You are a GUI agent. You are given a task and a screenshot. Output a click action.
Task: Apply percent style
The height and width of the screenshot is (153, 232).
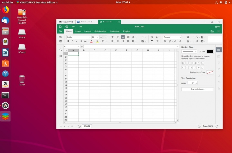[x=165, y=41]
